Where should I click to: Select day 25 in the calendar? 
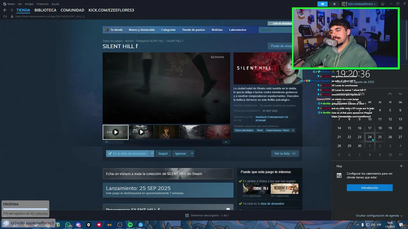click(x=380, y=137)
